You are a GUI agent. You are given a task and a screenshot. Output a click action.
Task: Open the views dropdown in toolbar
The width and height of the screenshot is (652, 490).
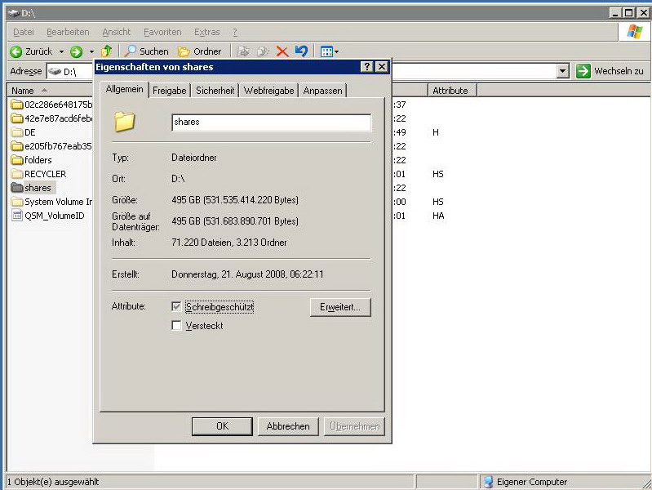[330, 51]
